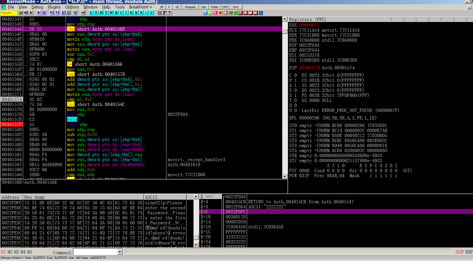Viewport: 473px width, 261px height.
Task: Show Run trace via the dots icon
Action: pyautogui.click(x=146, y=13)
